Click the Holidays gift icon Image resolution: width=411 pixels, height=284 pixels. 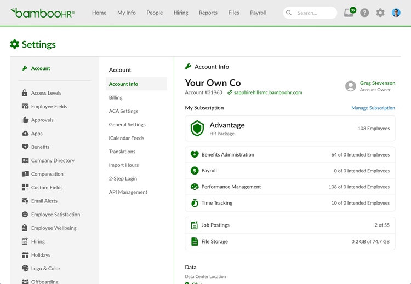25,254
